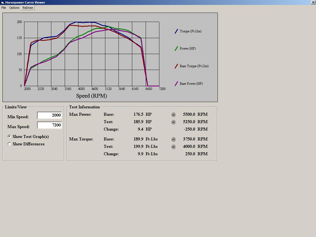Image resolution: width=316 pixels, height=237 pixels.
Task: Click into the Max Speed input field
Action: click(x=49, y=125)
